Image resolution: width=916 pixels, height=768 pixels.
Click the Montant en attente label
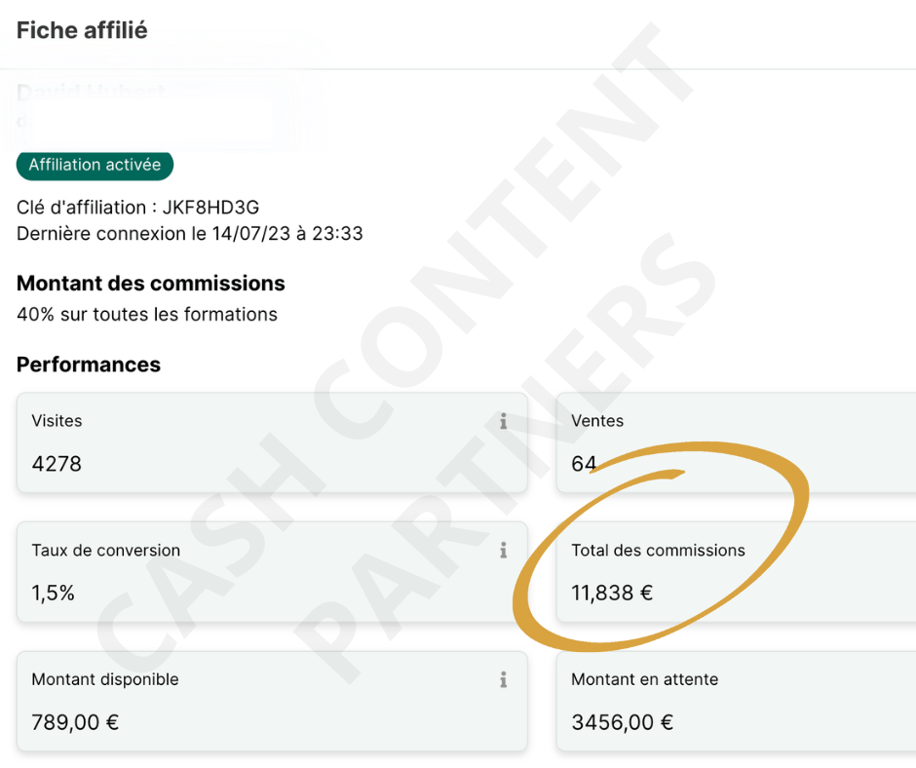pyautogui.click(x=644, y=679)
